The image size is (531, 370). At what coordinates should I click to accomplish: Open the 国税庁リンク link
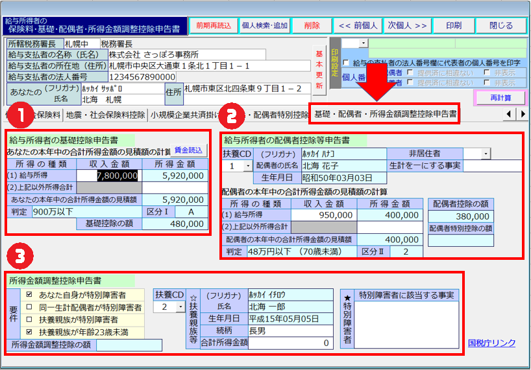tap(493, 343)
